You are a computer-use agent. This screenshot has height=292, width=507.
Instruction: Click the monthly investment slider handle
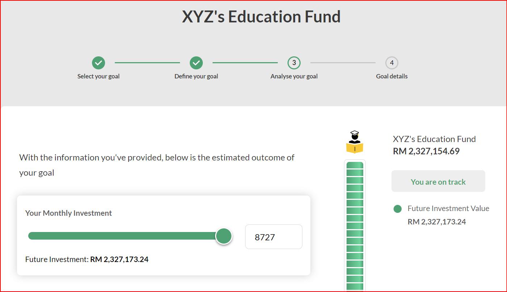pos(224,236)
